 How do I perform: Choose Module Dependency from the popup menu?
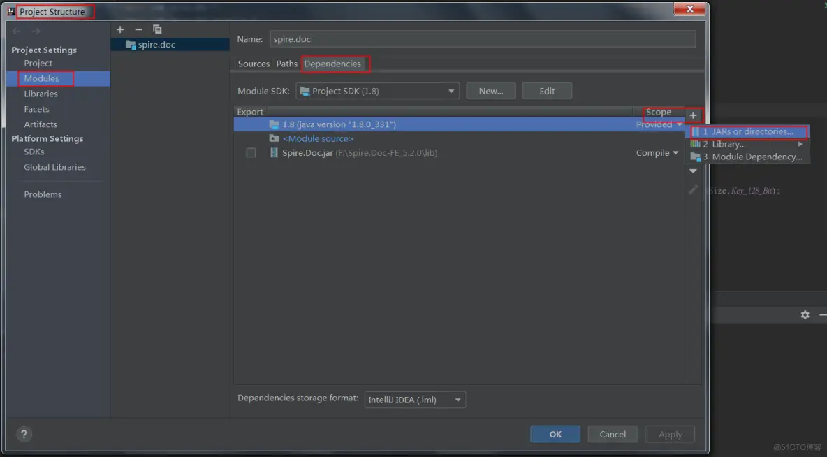pyautogui.click(x=748, y=157)
